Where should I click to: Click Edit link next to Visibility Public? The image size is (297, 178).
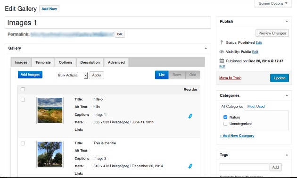(x=255, y=52)
